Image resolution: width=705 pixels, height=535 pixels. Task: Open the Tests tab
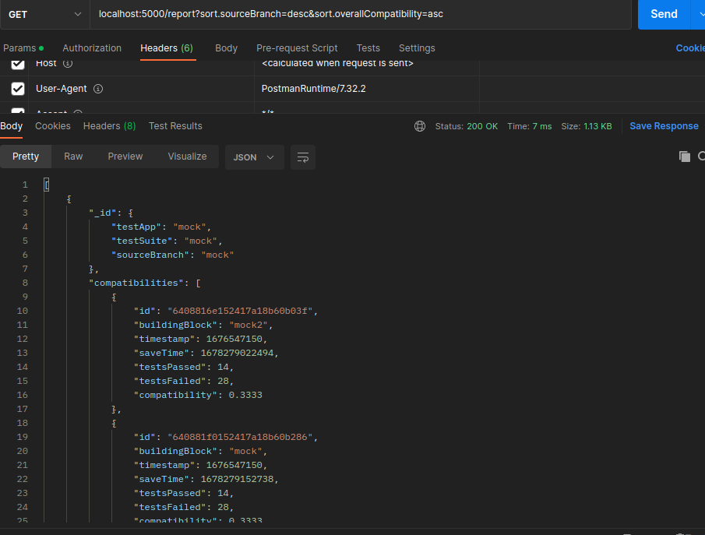click(x=368, y=48)
